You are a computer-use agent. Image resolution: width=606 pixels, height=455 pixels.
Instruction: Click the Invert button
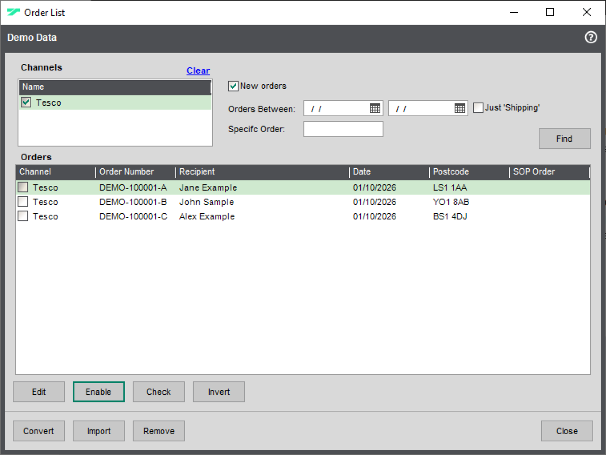[x=219, y=392]
